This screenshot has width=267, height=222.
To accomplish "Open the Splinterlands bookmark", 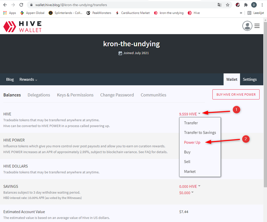I will click(65, 13).
